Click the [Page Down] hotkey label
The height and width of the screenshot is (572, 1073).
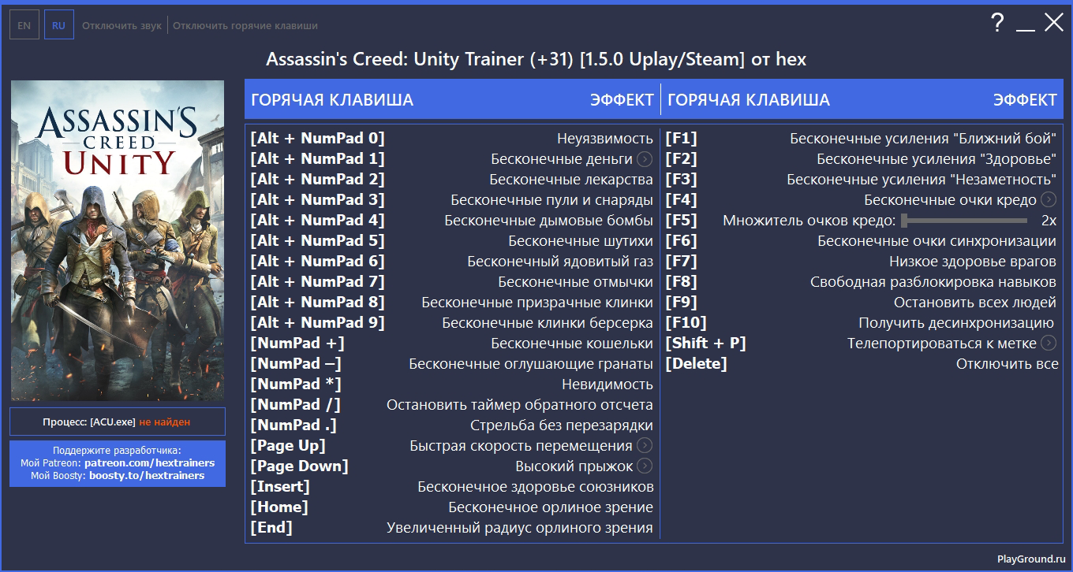(300, 466)
